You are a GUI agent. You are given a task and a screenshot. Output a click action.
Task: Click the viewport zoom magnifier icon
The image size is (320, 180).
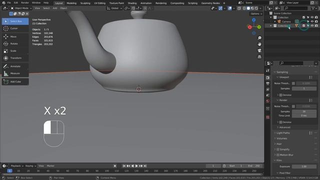click(x=259, y=38)
